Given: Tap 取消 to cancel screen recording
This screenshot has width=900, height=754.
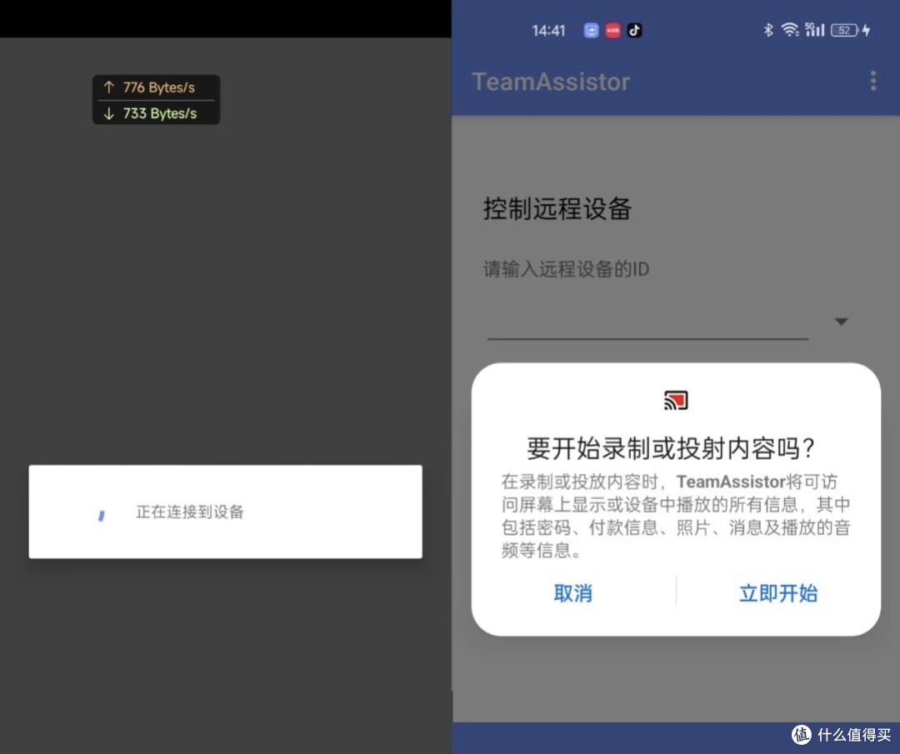Looking at the screenshot, I should (572, 592).
